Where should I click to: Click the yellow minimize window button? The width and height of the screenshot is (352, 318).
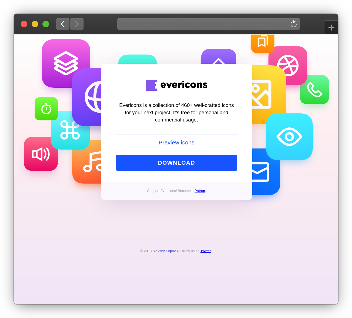[x=35, y=24]
